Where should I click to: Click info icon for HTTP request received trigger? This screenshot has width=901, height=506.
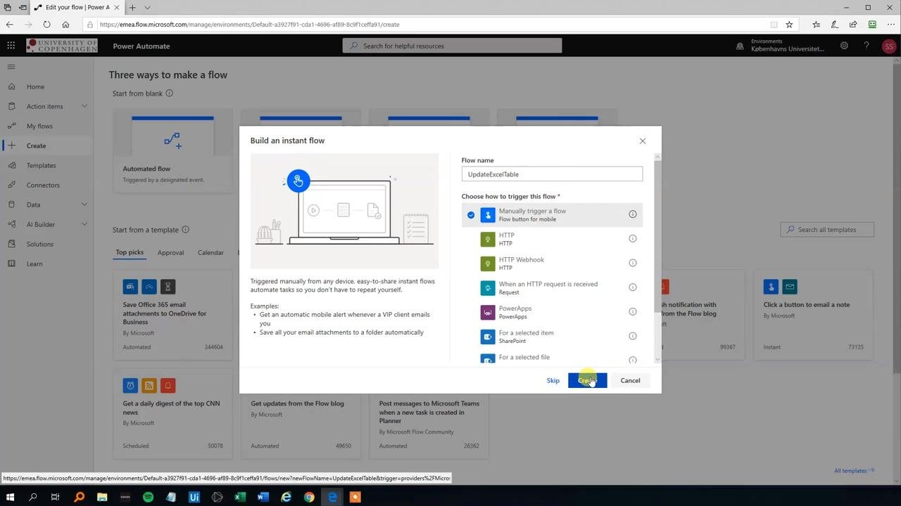coord(632,287)
